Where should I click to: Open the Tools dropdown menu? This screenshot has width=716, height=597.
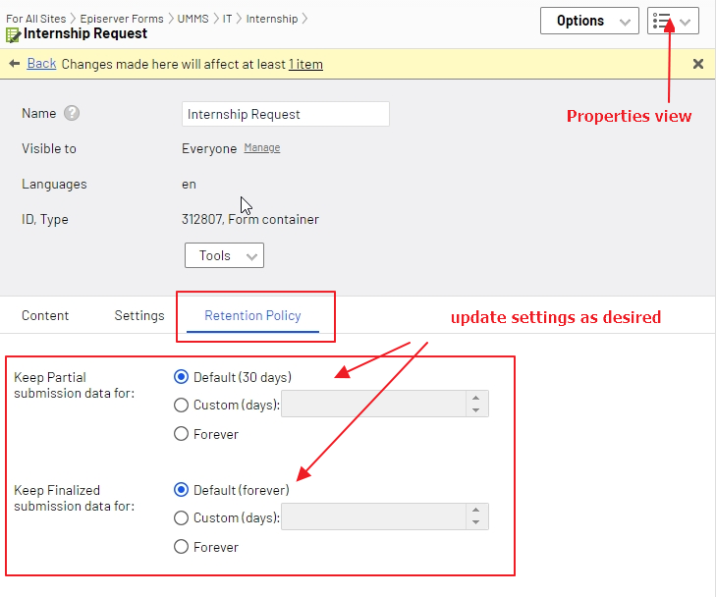coord(224,255)
